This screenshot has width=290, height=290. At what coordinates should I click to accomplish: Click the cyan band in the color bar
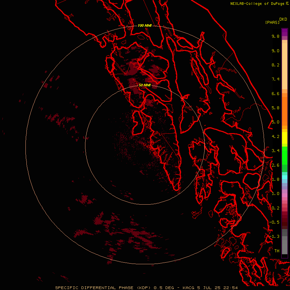point(285,177)
